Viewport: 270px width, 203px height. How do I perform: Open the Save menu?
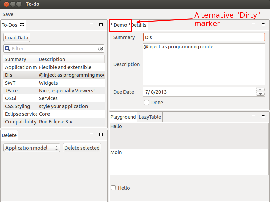click(x=8, y=14)
